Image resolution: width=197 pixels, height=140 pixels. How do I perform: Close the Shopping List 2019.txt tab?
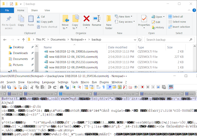(90, 94)
